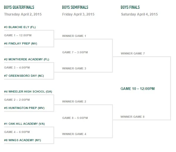Open #2 Montverde Academy (FL) entry

27,59
